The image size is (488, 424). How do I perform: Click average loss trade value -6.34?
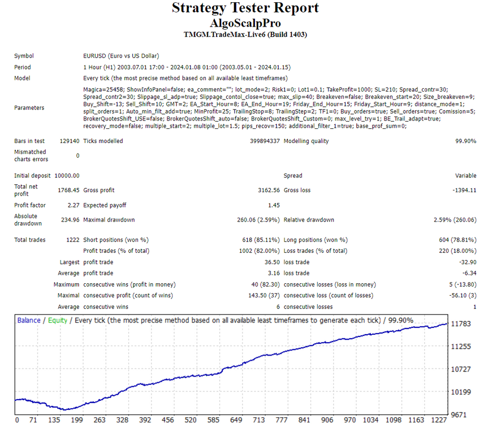pyautogui.click(x=469, y=273)
